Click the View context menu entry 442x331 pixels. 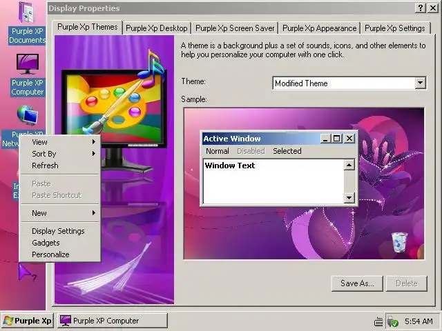pos(60,142)
